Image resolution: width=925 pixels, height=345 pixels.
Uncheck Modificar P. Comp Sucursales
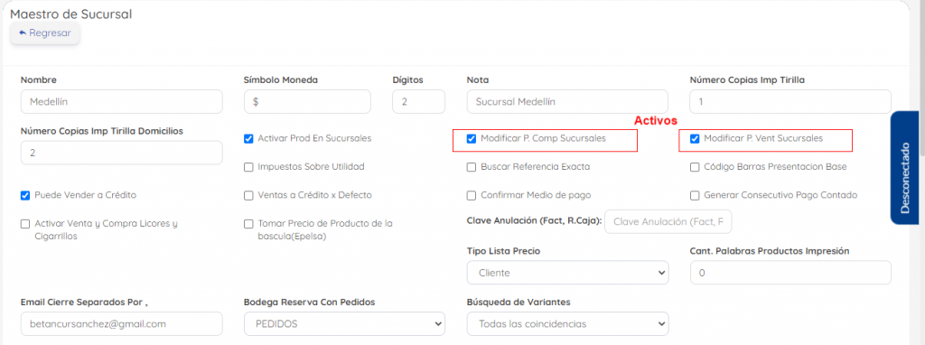pyautogui.click(x=472, y=139)
